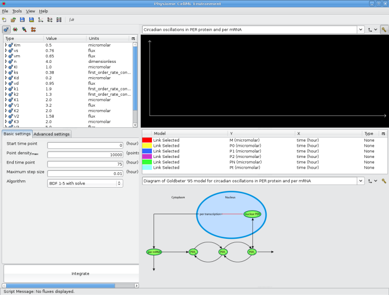Screen dimensions: 389x295
Task: Open the axes options button above the diagram
Action: click(x=373, y=181)
